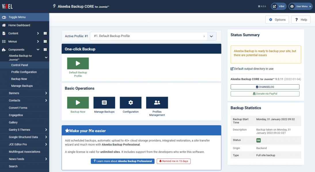Screen dimensions: 315x172
Task: Toggle the sidebar menu
Action: pyautogui.click(x=24, y=17)
